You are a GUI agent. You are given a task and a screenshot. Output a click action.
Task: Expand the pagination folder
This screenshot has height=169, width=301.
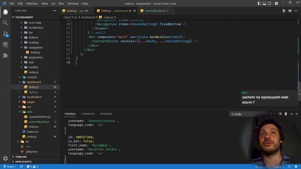tap(36, 57)
